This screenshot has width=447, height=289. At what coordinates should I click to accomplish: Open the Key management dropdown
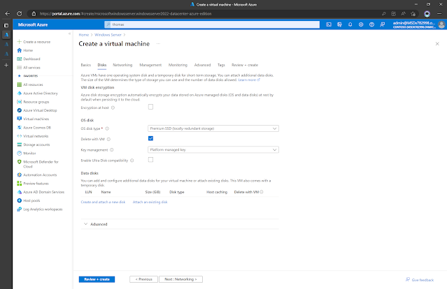pos(213,149)
